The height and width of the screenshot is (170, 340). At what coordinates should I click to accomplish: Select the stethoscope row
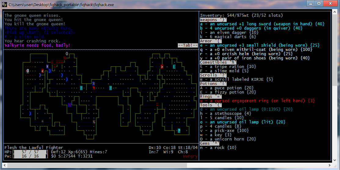tap(225, 114)
